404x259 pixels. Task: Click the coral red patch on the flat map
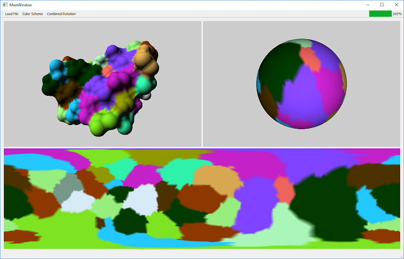[284, 189]
